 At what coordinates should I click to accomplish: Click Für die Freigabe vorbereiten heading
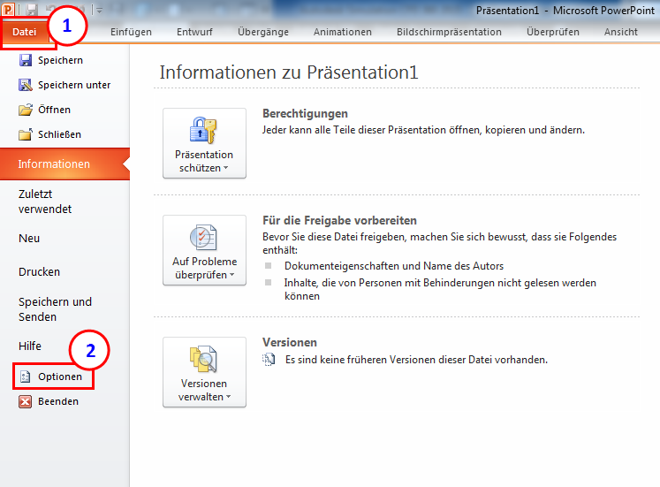pyautogui.click(x=339, y=221)
